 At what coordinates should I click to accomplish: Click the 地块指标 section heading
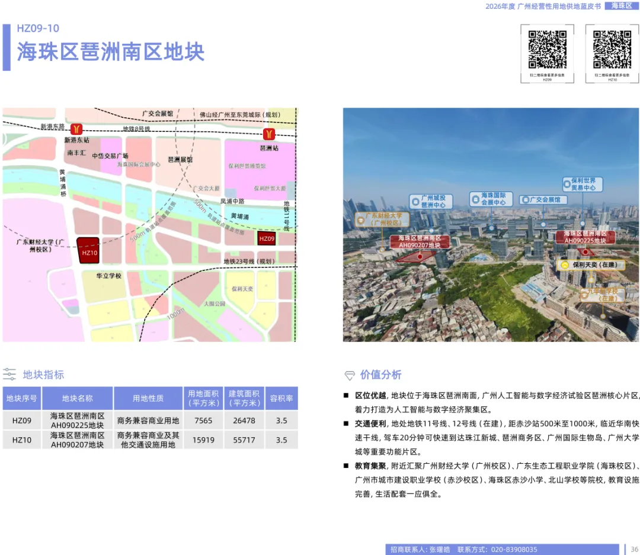tap(43, 375)
